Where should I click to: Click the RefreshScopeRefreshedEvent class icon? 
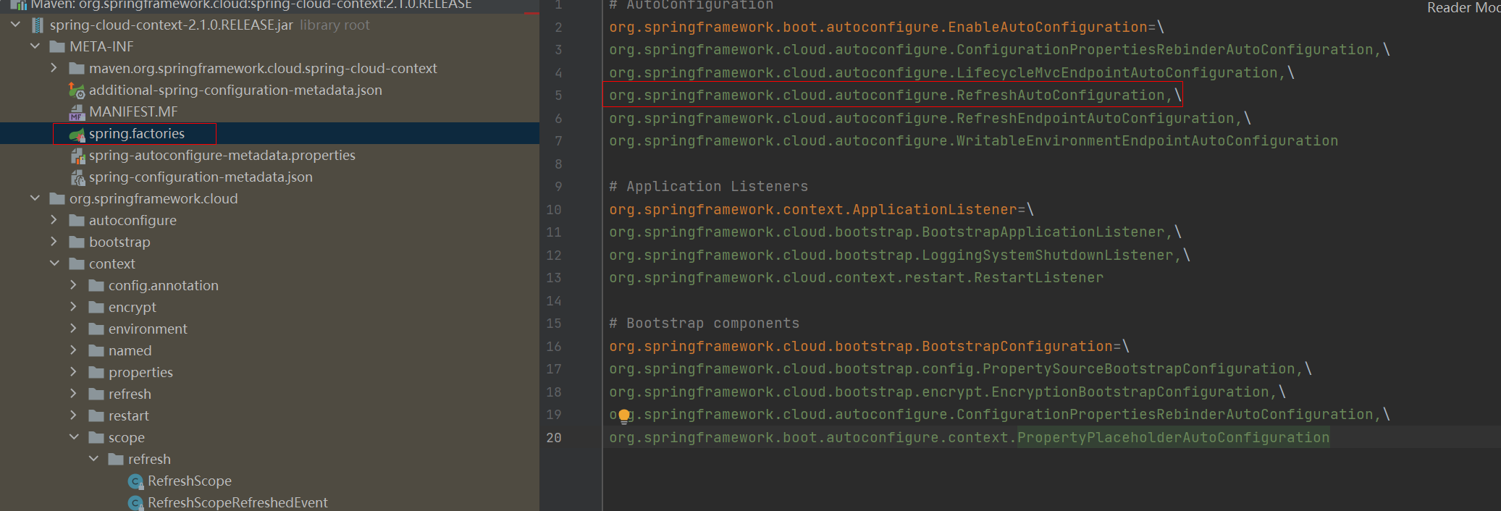[135, 503]
